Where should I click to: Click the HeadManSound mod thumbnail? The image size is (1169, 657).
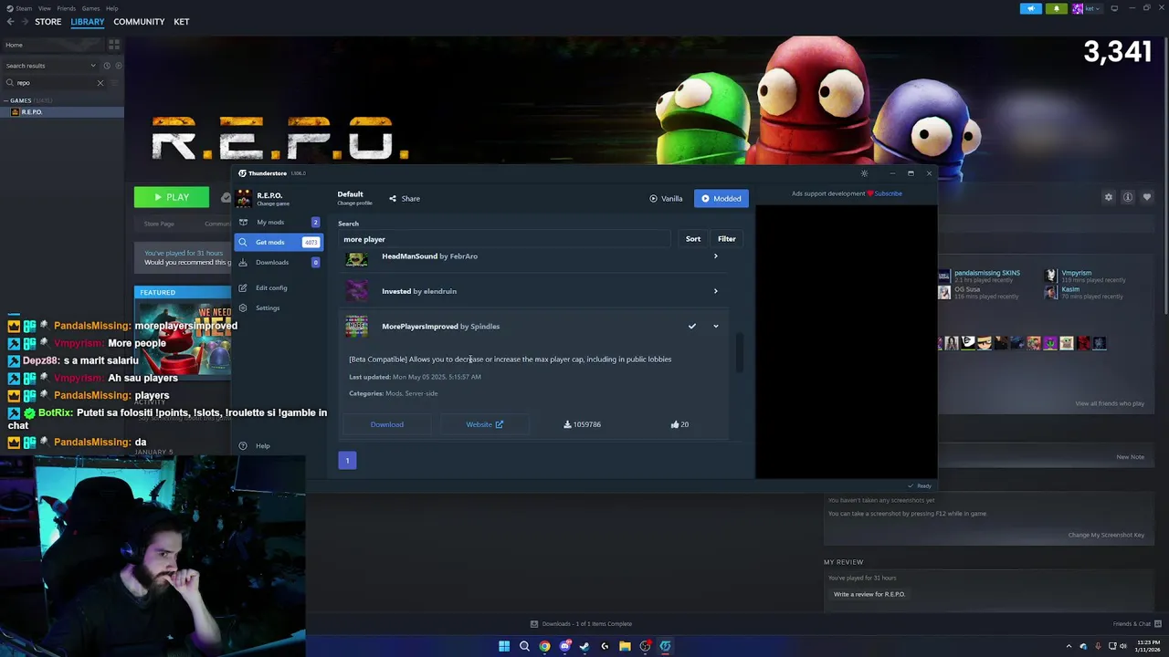(356, 258)
